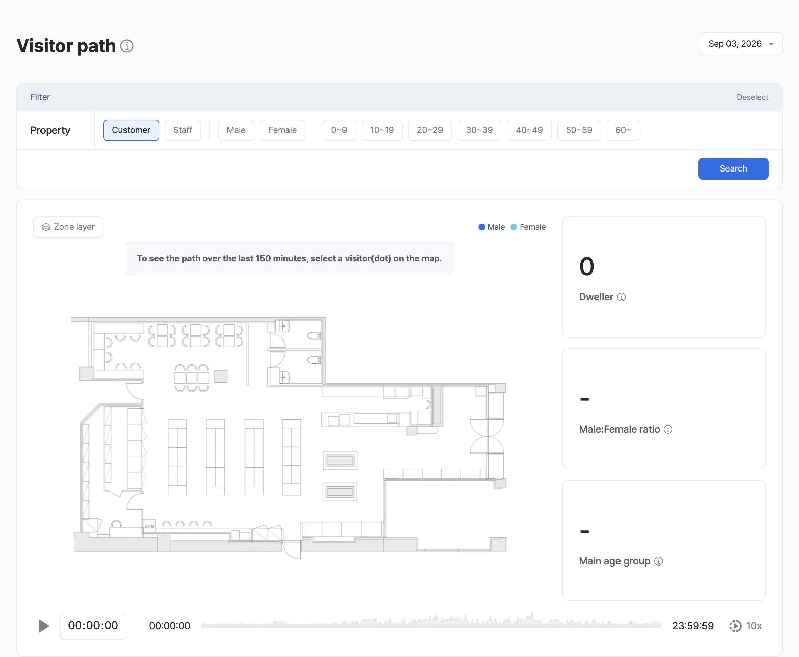Open the Sep 03, 2026 date dropdown
This screenshot has width=799, height=657.
coord(741,44)
